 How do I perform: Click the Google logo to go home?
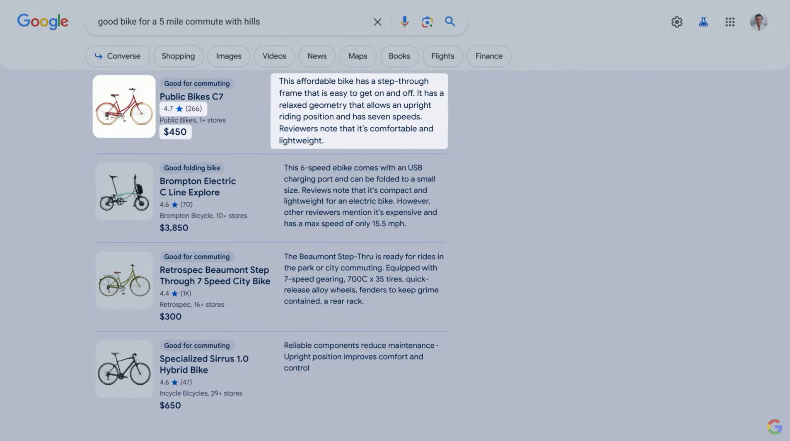(x=43, y=22)
